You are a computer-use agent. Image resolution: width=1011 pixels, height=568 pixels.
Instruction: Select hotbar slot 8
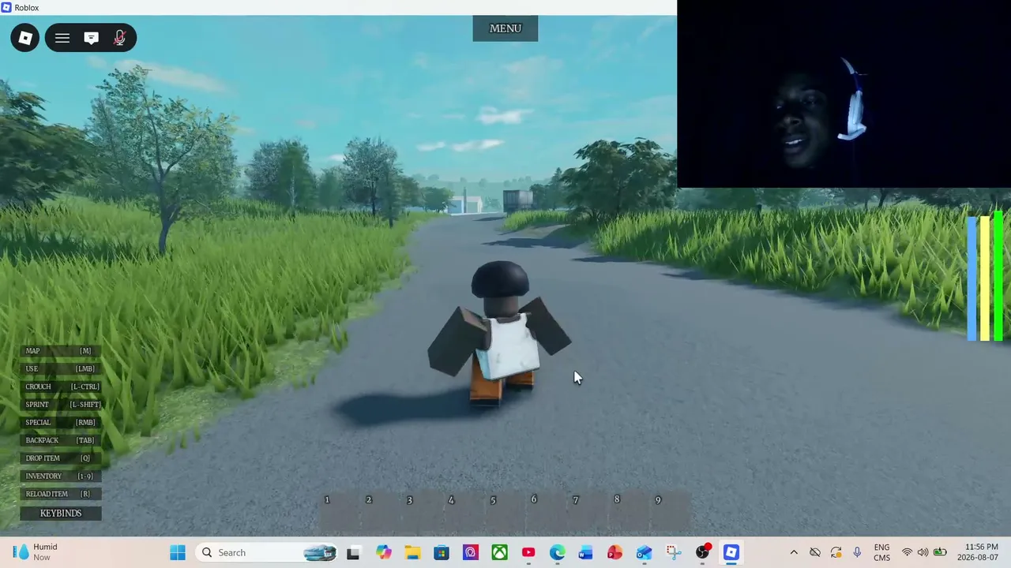(630, 511)
